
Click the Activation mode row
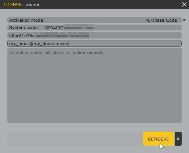pos(94,20)
